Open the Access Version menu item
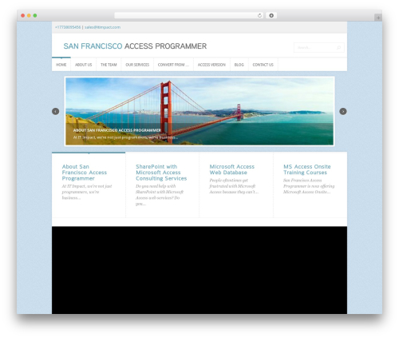This screenshot has height=338, width=399. click(211, 65)
